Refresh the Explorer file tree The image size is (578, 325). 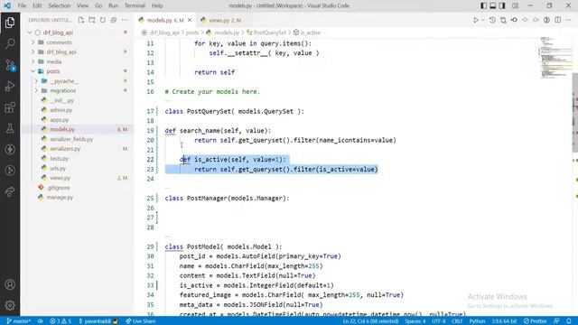point(103,20)
